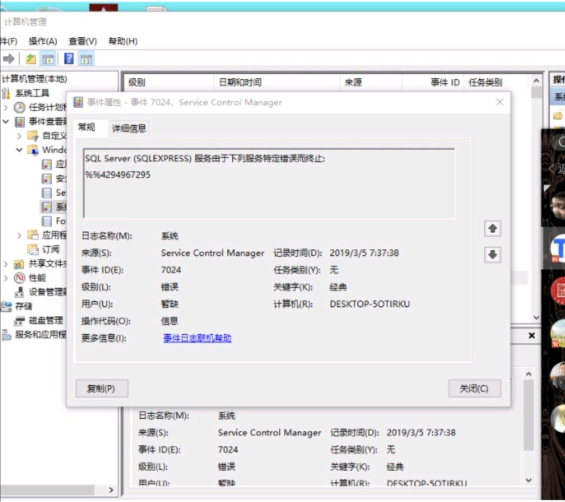Sort event list by 级别 column header
Viewport: 565px width, 502px height.
(169, 82)
